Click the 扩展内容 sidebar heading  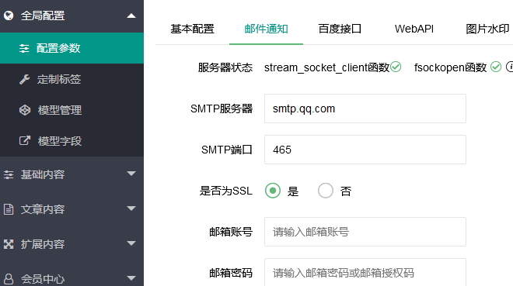click(43, 244)
